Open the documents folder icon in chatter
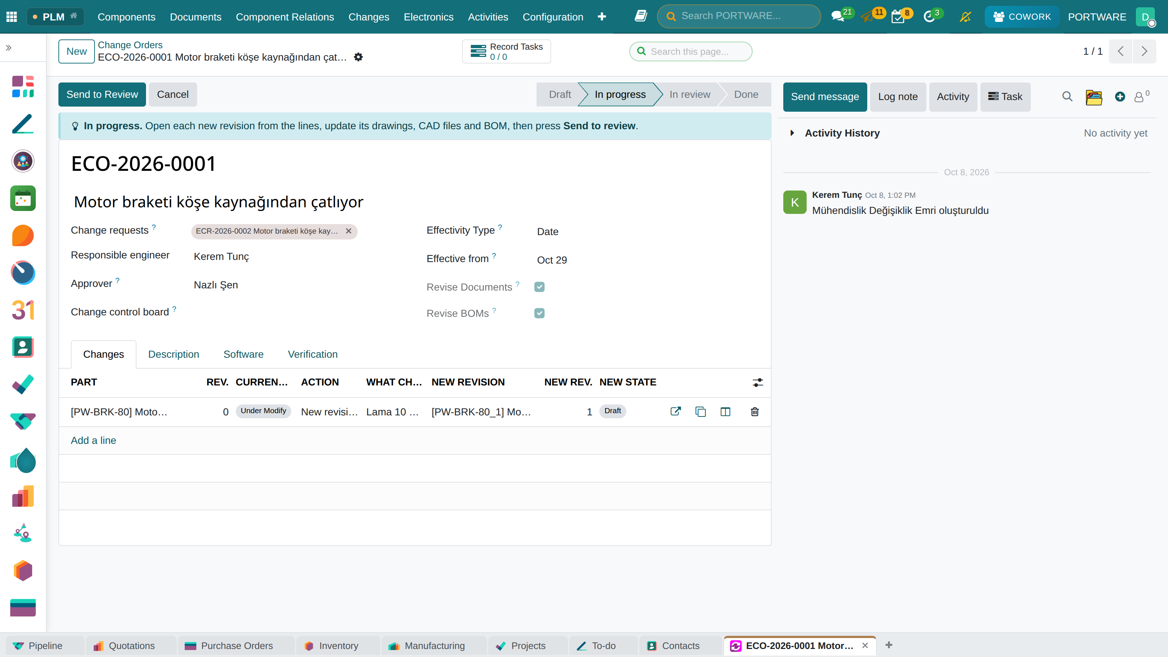 [x=1094, y=97]
